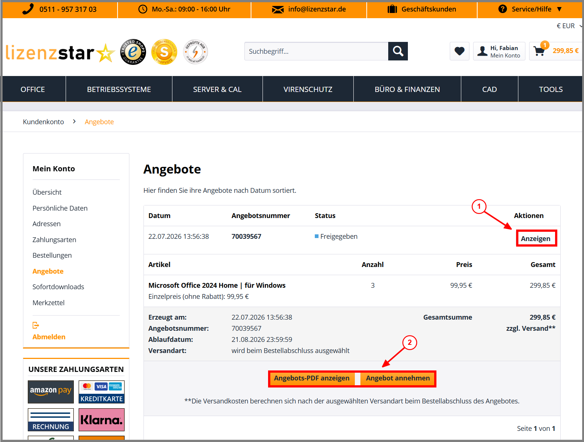This screenshot has height=442, width=584.
Task: Click the clock opening-hours icon
Action: (x=143, y=9)
